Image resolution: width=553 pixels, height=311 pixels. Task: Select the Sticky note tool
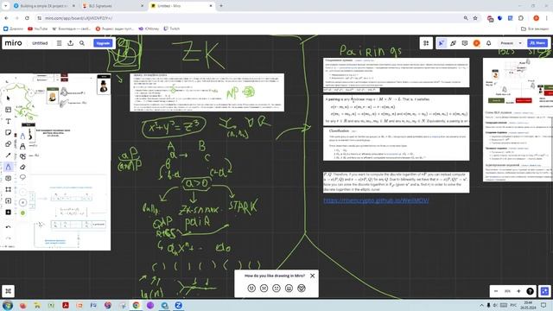[8, 132]
